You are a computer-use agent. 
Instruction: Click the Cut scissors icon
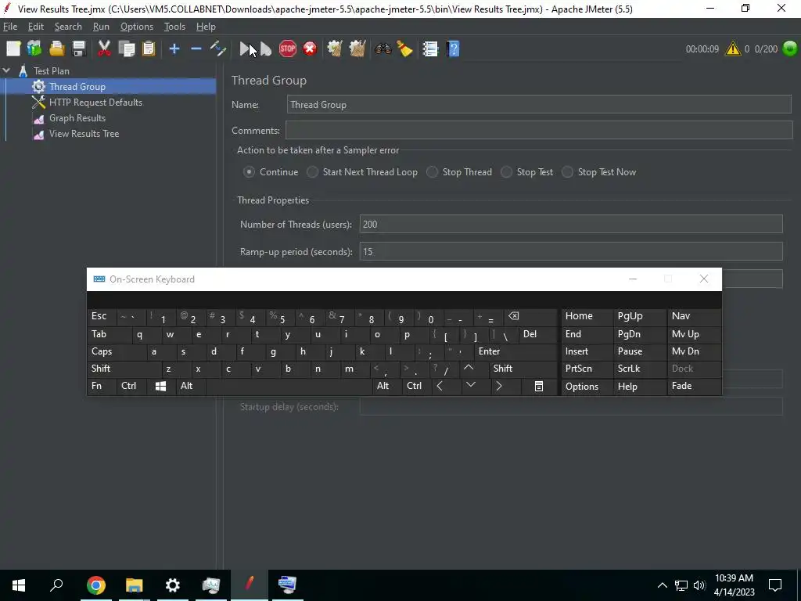104,49
